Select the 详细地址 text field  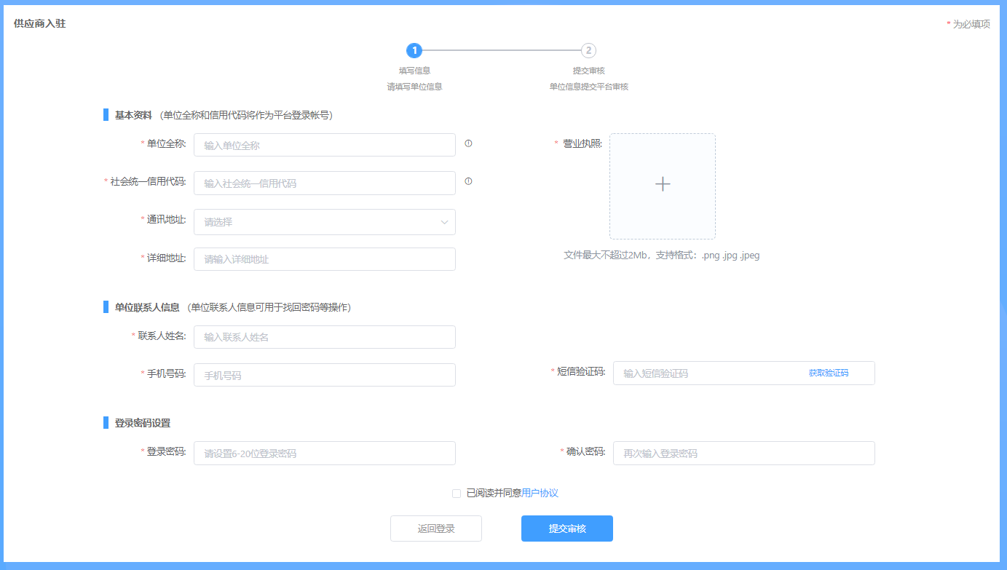(x=324, y=259)
